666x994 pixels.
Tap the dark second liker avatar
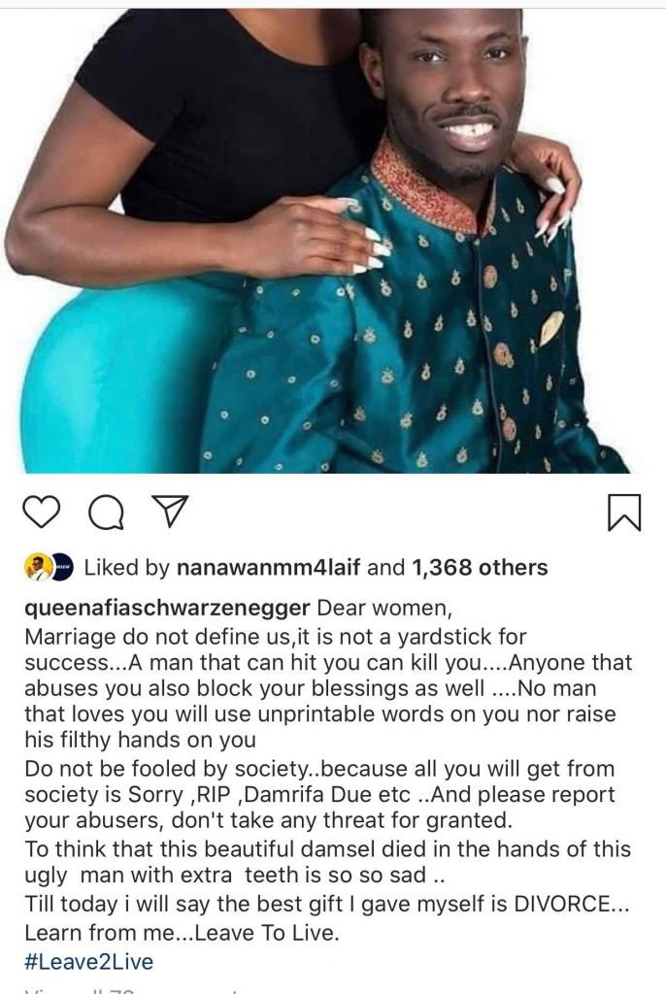[64, 567]
